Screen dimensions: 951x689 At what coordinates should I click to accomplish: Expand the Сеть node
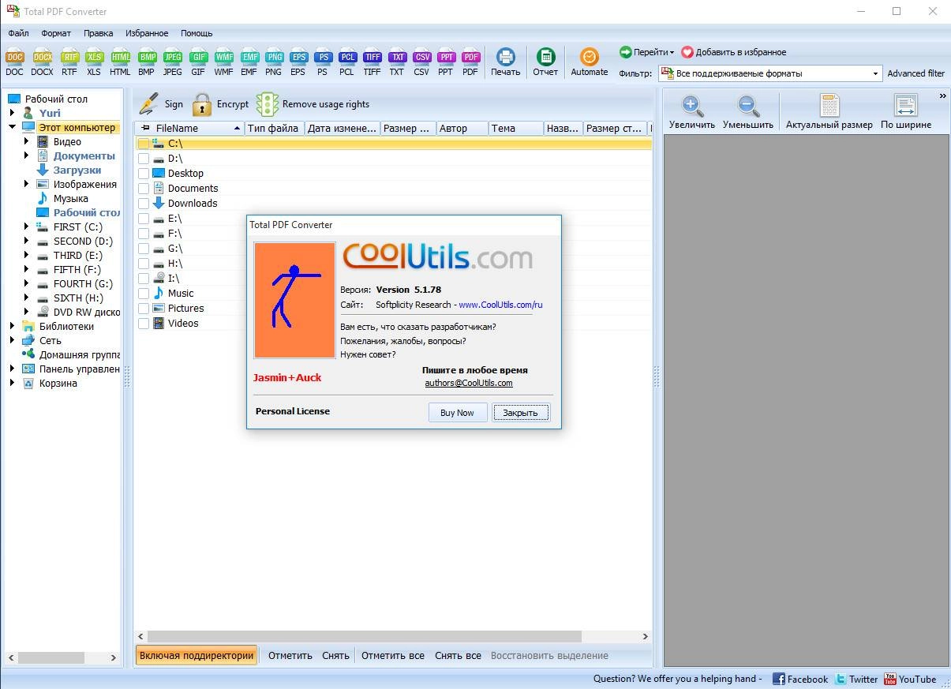click(12, 340)
